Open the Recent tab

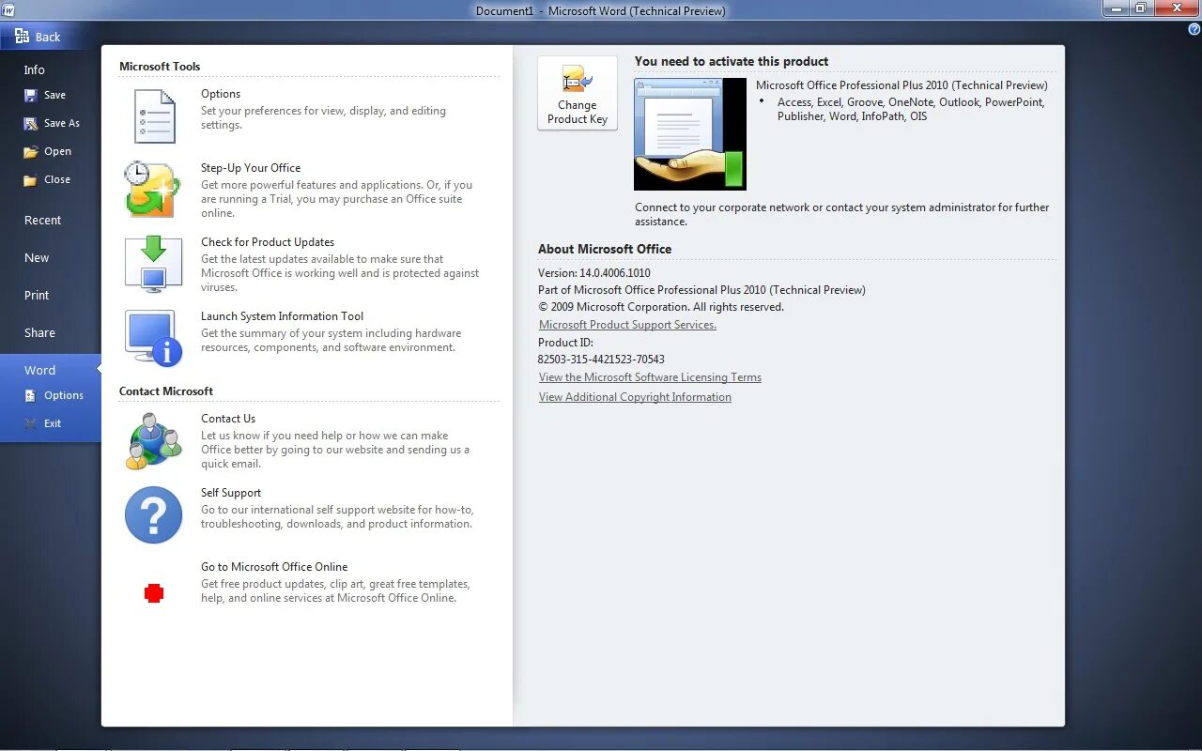(x=42, y=220)
